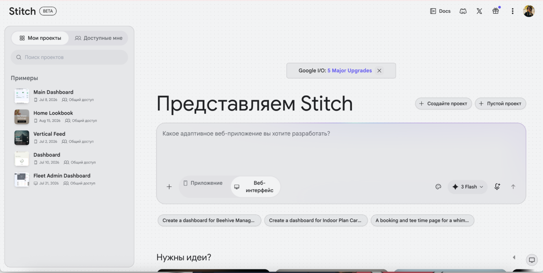This screenshot has width=543, height=273.
Task: Click the Home Lookbook thumbnail image
Action: (22, 117)
